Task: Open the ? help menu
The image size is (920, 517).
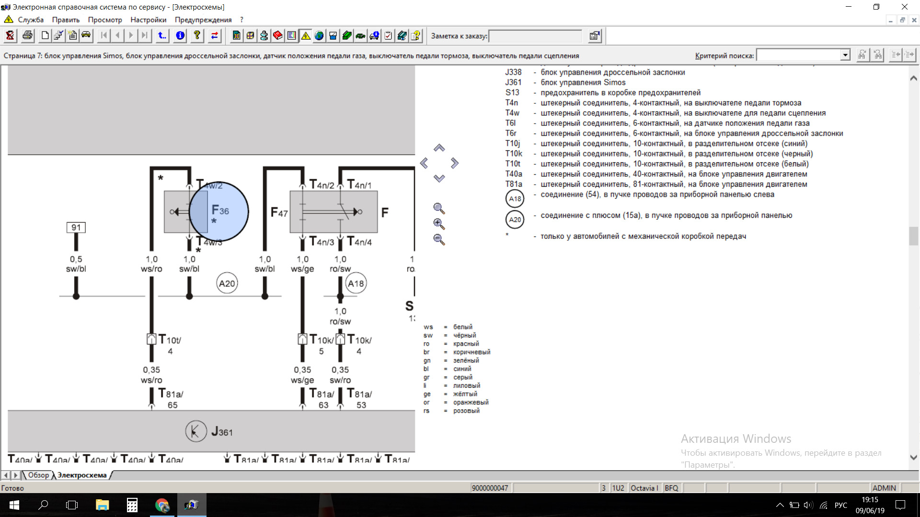Action: 242,20
